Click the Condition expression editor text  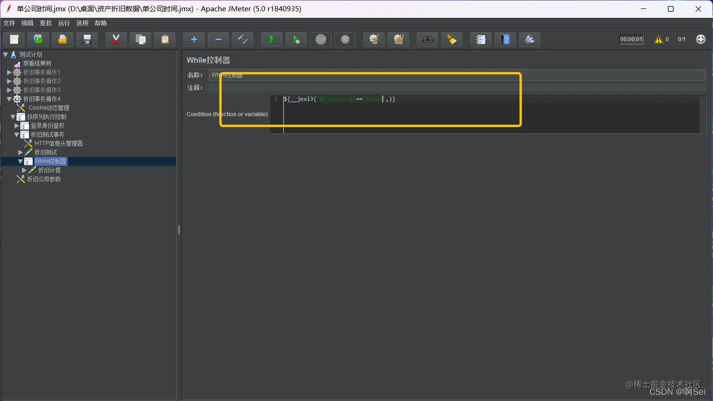pos(340,99)
